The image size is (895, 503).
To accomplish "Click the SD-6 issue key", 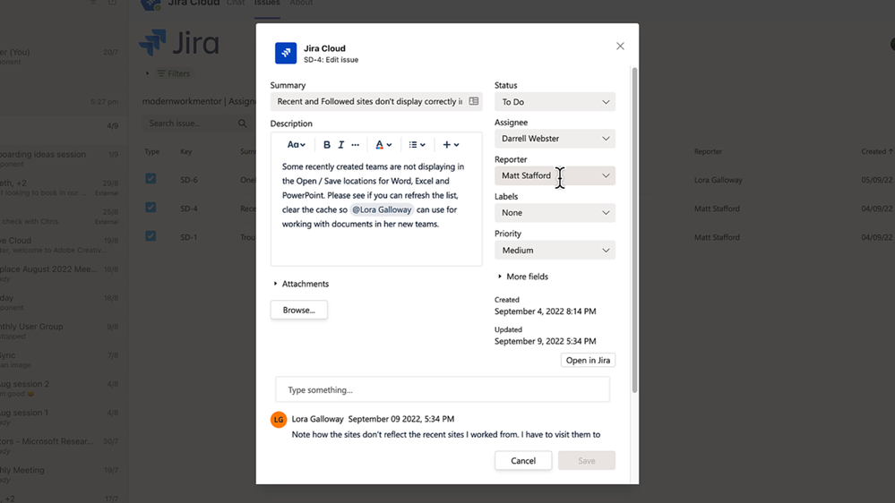I will (x=189, y=180).
